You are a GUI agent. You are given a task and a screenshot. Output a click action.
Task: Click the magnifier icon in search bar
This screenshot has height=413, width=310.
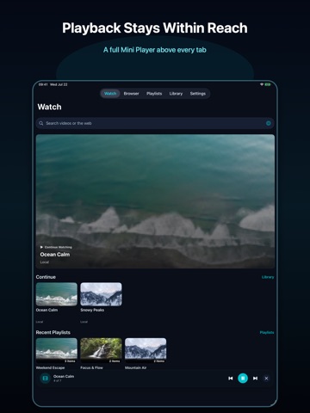point(41,123)
